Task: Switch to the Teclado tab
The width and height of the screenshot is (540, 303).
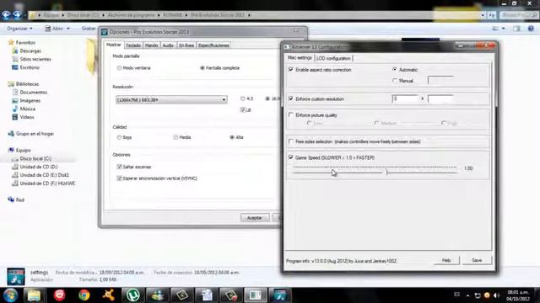Action: [133, 45]
